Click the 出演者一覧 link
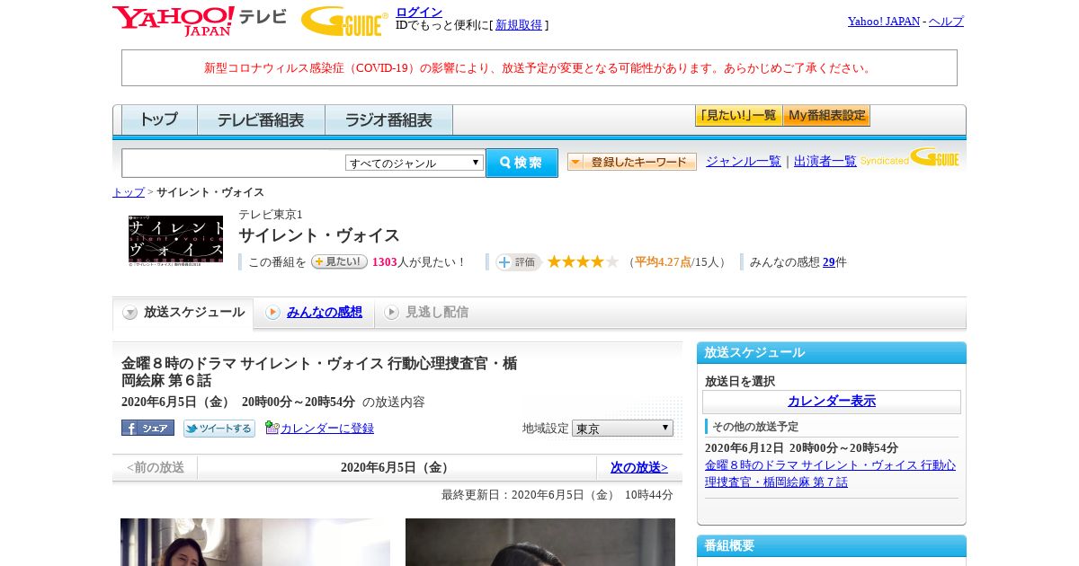This screenshot has width=1079, height=566. 825,161
